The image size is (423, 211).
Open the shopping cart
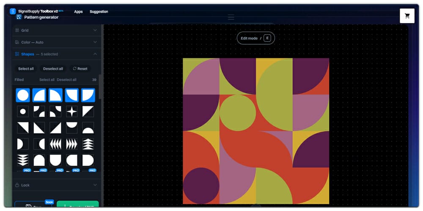tap(407, 16)
